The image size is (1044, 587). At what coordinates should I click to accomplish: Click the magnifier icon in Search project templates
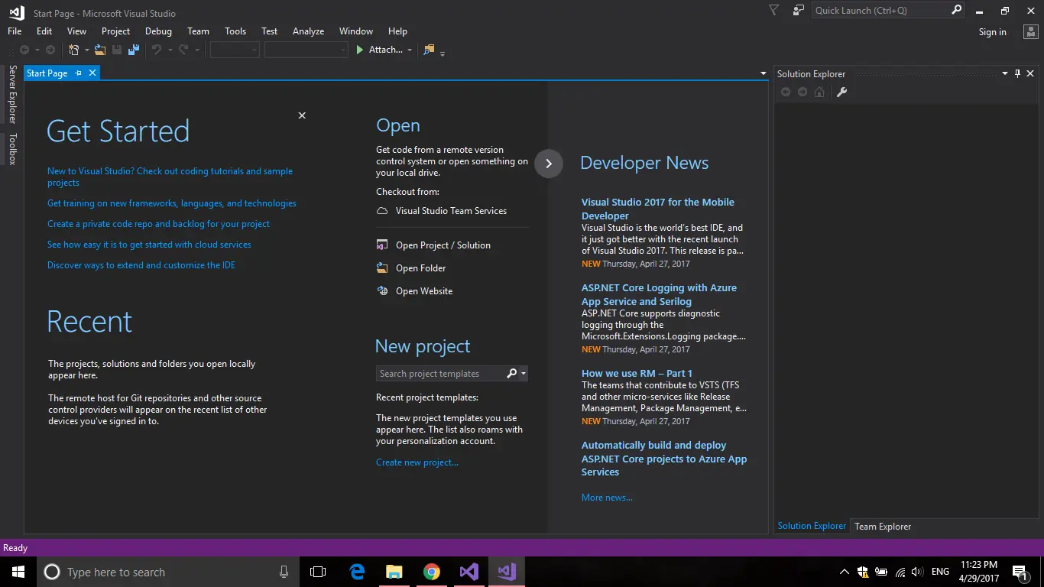point(511,373)
